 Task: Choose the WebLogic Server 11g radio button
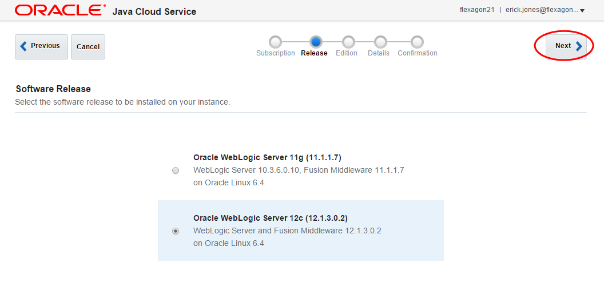176,170
